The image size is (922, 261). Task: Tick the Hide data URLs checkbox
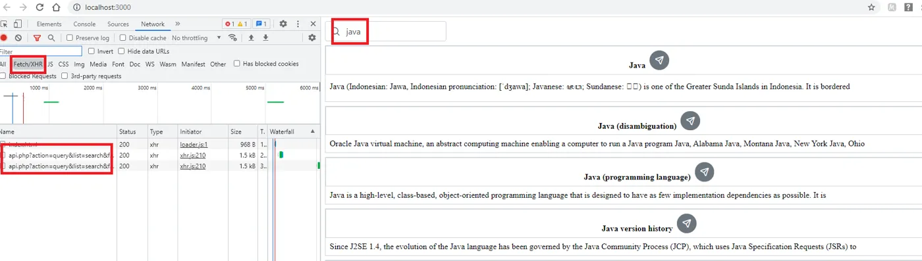121,51
